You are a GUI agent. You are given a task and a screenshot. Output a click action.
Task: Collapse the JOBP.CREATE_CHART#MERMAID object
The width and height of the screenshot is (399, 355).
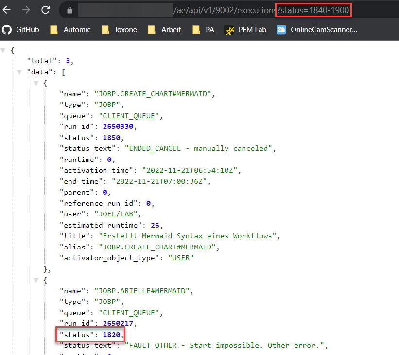(36, 83)
